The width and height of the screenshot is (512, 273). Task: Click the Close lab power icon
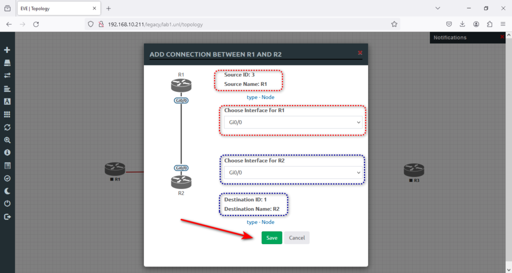tap(7, 203)
